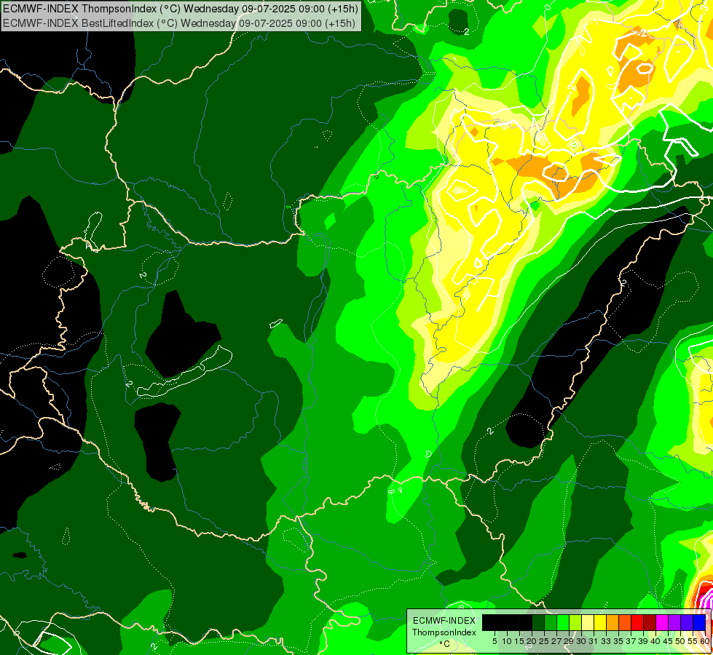
Task: Click the legend tick value 60
Action: point(705,641)
